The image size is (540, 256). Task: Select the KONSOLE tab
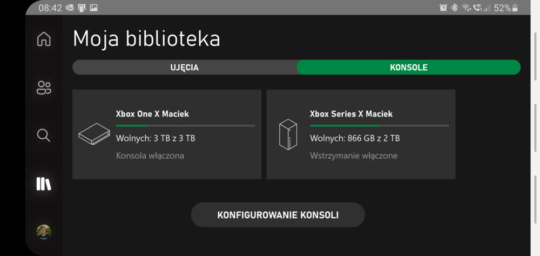tap(409, 68)
